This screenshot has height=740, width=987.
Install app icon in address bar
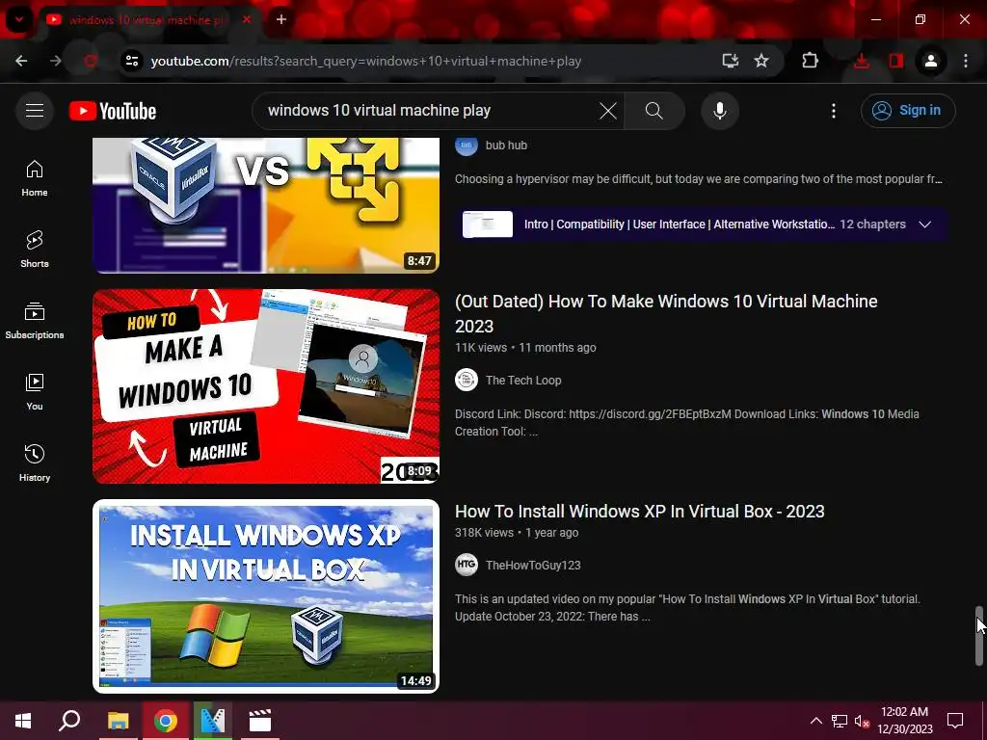tap(731, 61)
